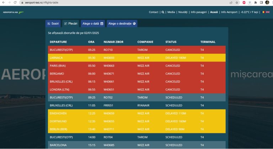Open the Plecări departures tab

(71, 23)
